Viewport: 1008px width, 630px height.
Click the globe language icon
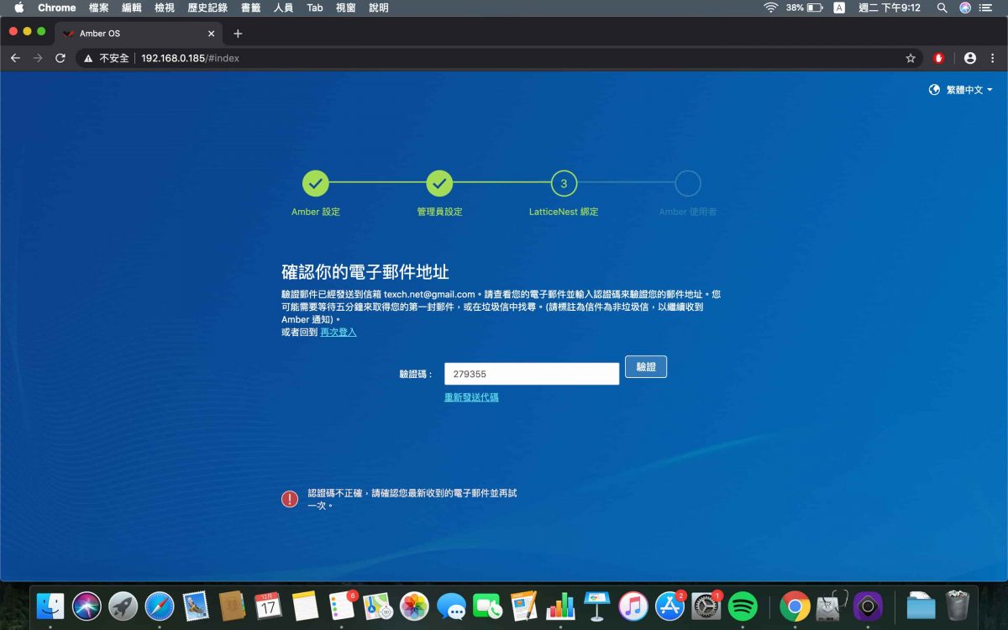[x=934, y=90]
